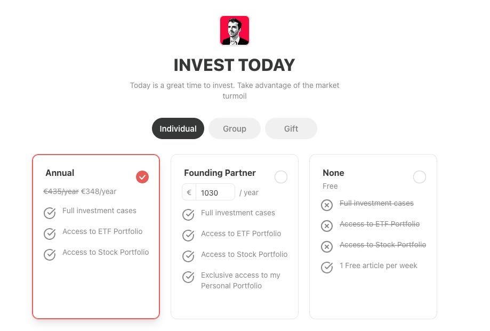This screenshot has width=490, height=331.
Task: Click the Annual plan title
Action: point(60,173)
